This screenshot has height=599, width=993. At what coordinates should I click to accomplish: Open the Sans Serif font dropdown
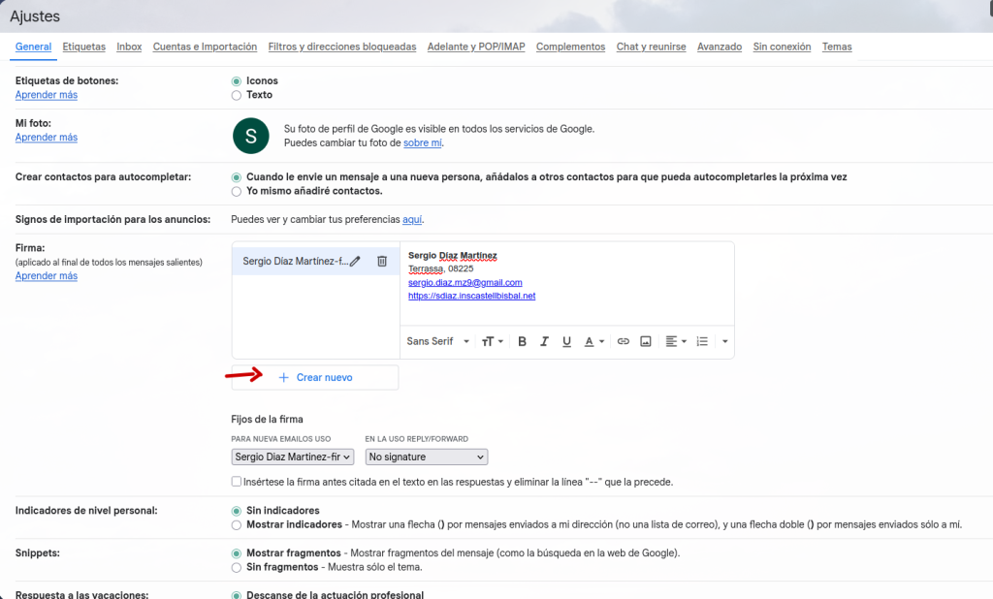pos(437,341)
